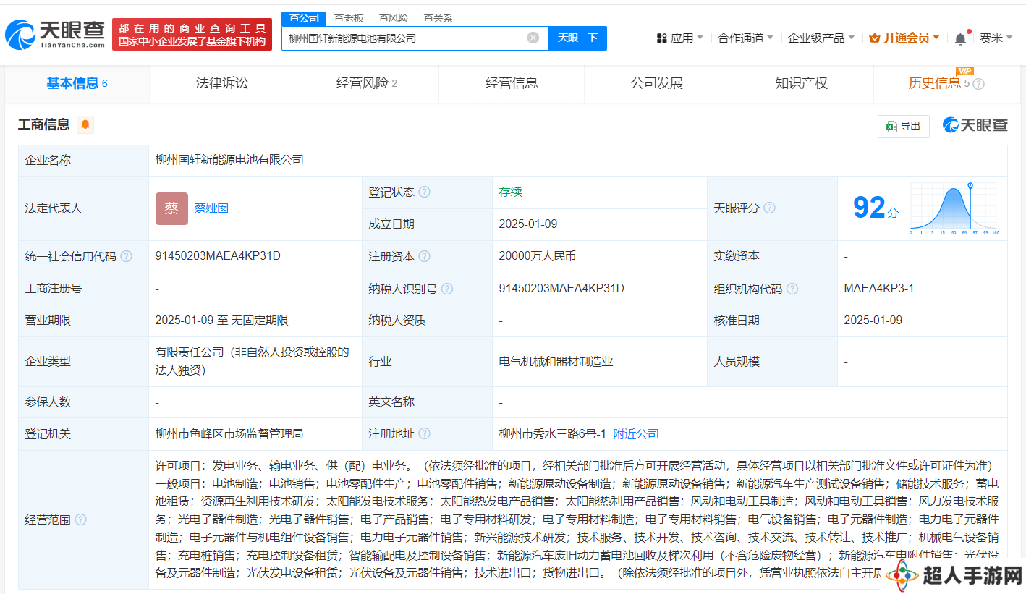Click the 92分 score value
The width and height of the screenshot is (1026, 594).
876,208
